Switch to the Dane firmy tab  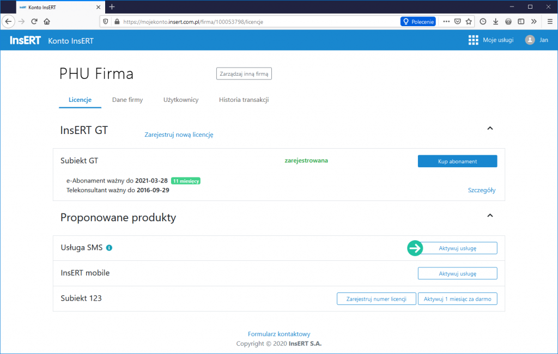(x=128, y=100)
